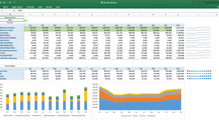Click the Redo circular arrow icon
219x122 pixels.
click(10, 2)
